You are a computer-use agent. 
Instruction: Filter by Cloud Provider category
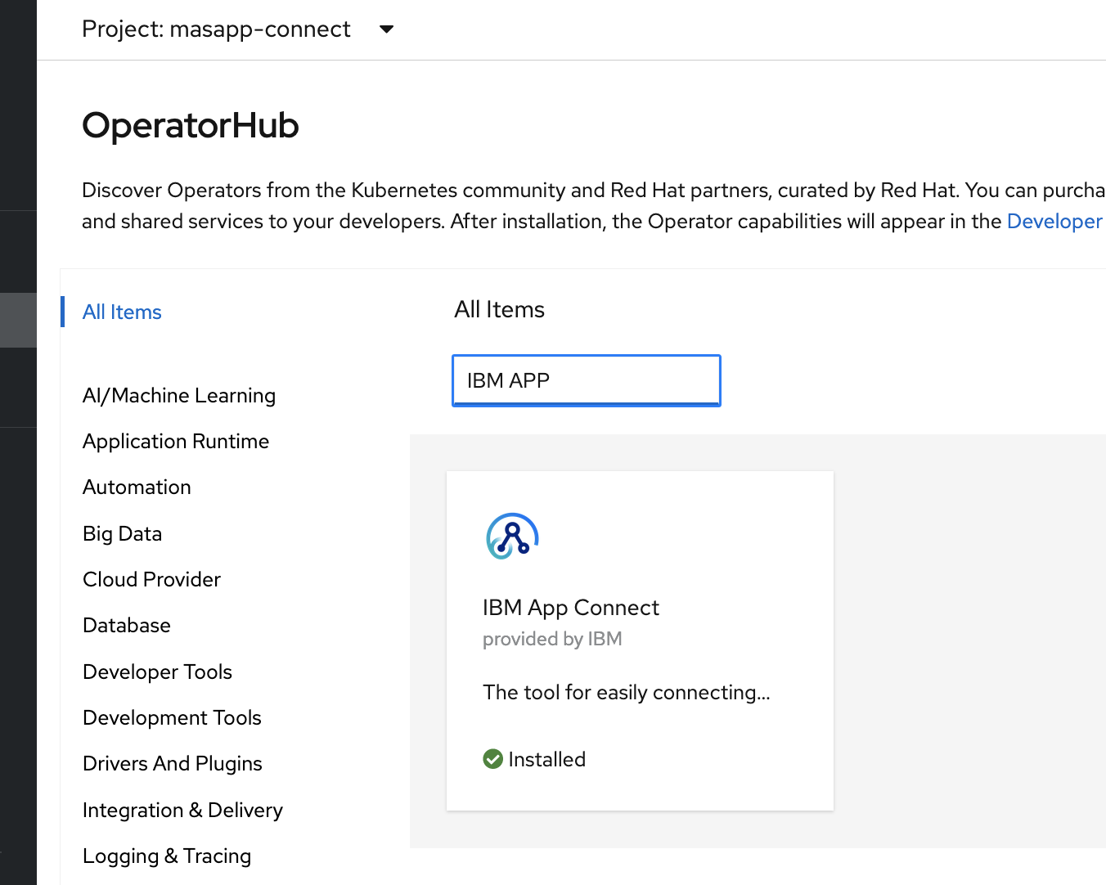[152, 579]
